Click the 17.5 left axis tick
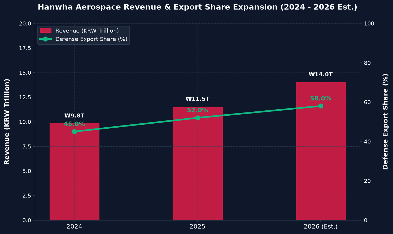Viewport: 393px width, 234px height. [25, 48]
